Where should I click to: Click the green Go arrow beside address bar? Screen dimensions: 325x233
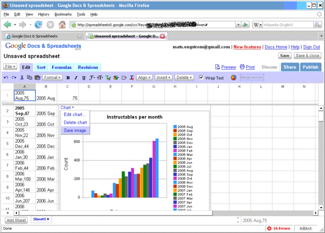[x=246, y=25]
